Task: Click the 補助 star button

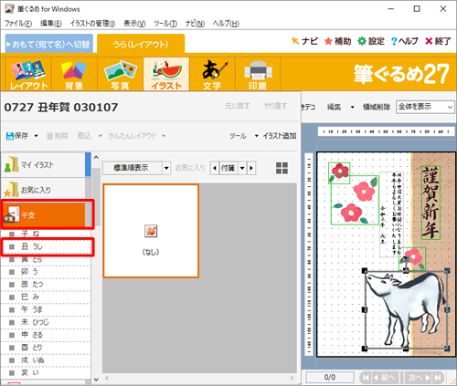Action: [337, 41]
